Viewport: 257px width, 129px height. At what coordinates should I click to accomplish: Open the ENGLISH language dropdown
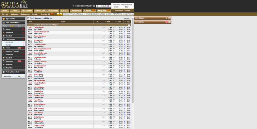coord(103,6)
